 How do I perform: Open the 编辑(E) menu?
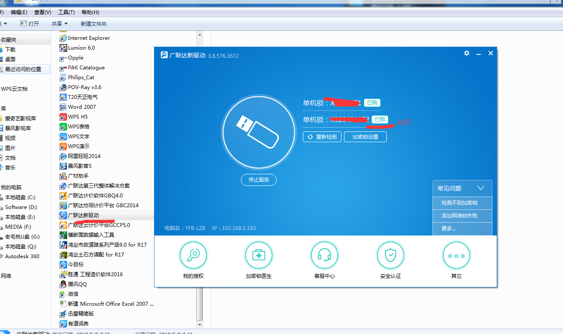pos(19,12)
